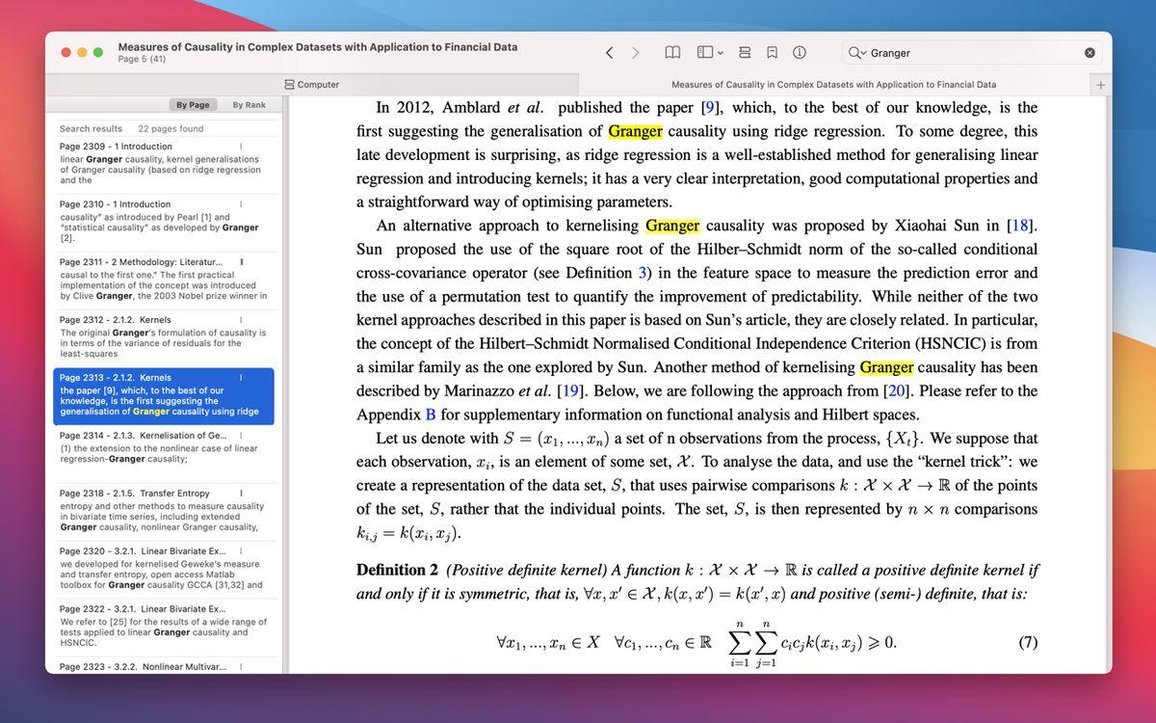Open result Page 2318 - 2.1.5. Transfer Entropy
1156x723 pixels.
[164, 510]
